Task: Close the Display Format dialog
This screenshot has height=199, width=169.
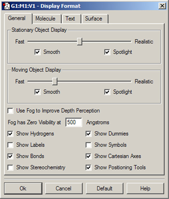Action: click(x=162, y=6)
